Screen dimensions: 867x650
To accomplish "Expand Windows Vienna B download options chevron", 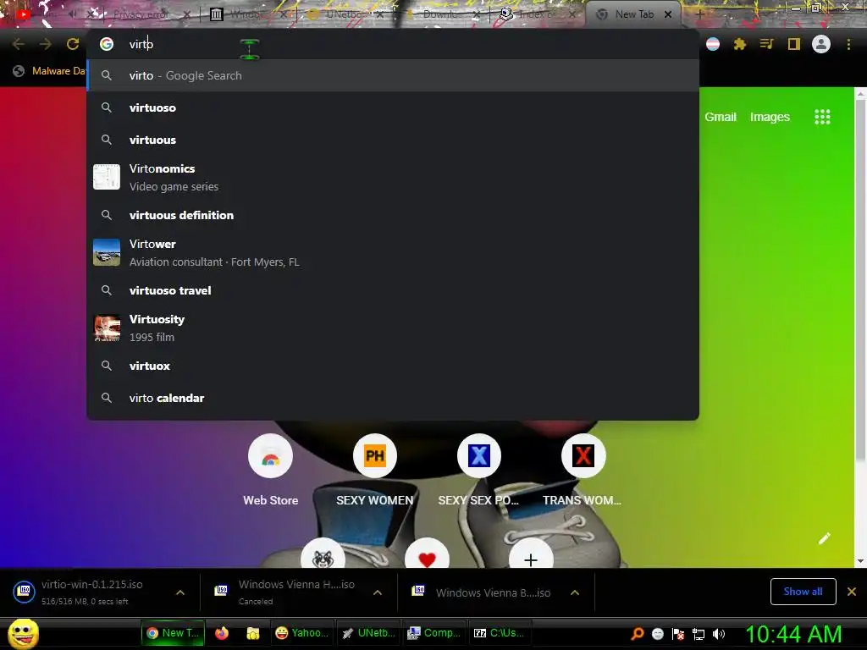I will pyautogui.click(x=575, y=592).
